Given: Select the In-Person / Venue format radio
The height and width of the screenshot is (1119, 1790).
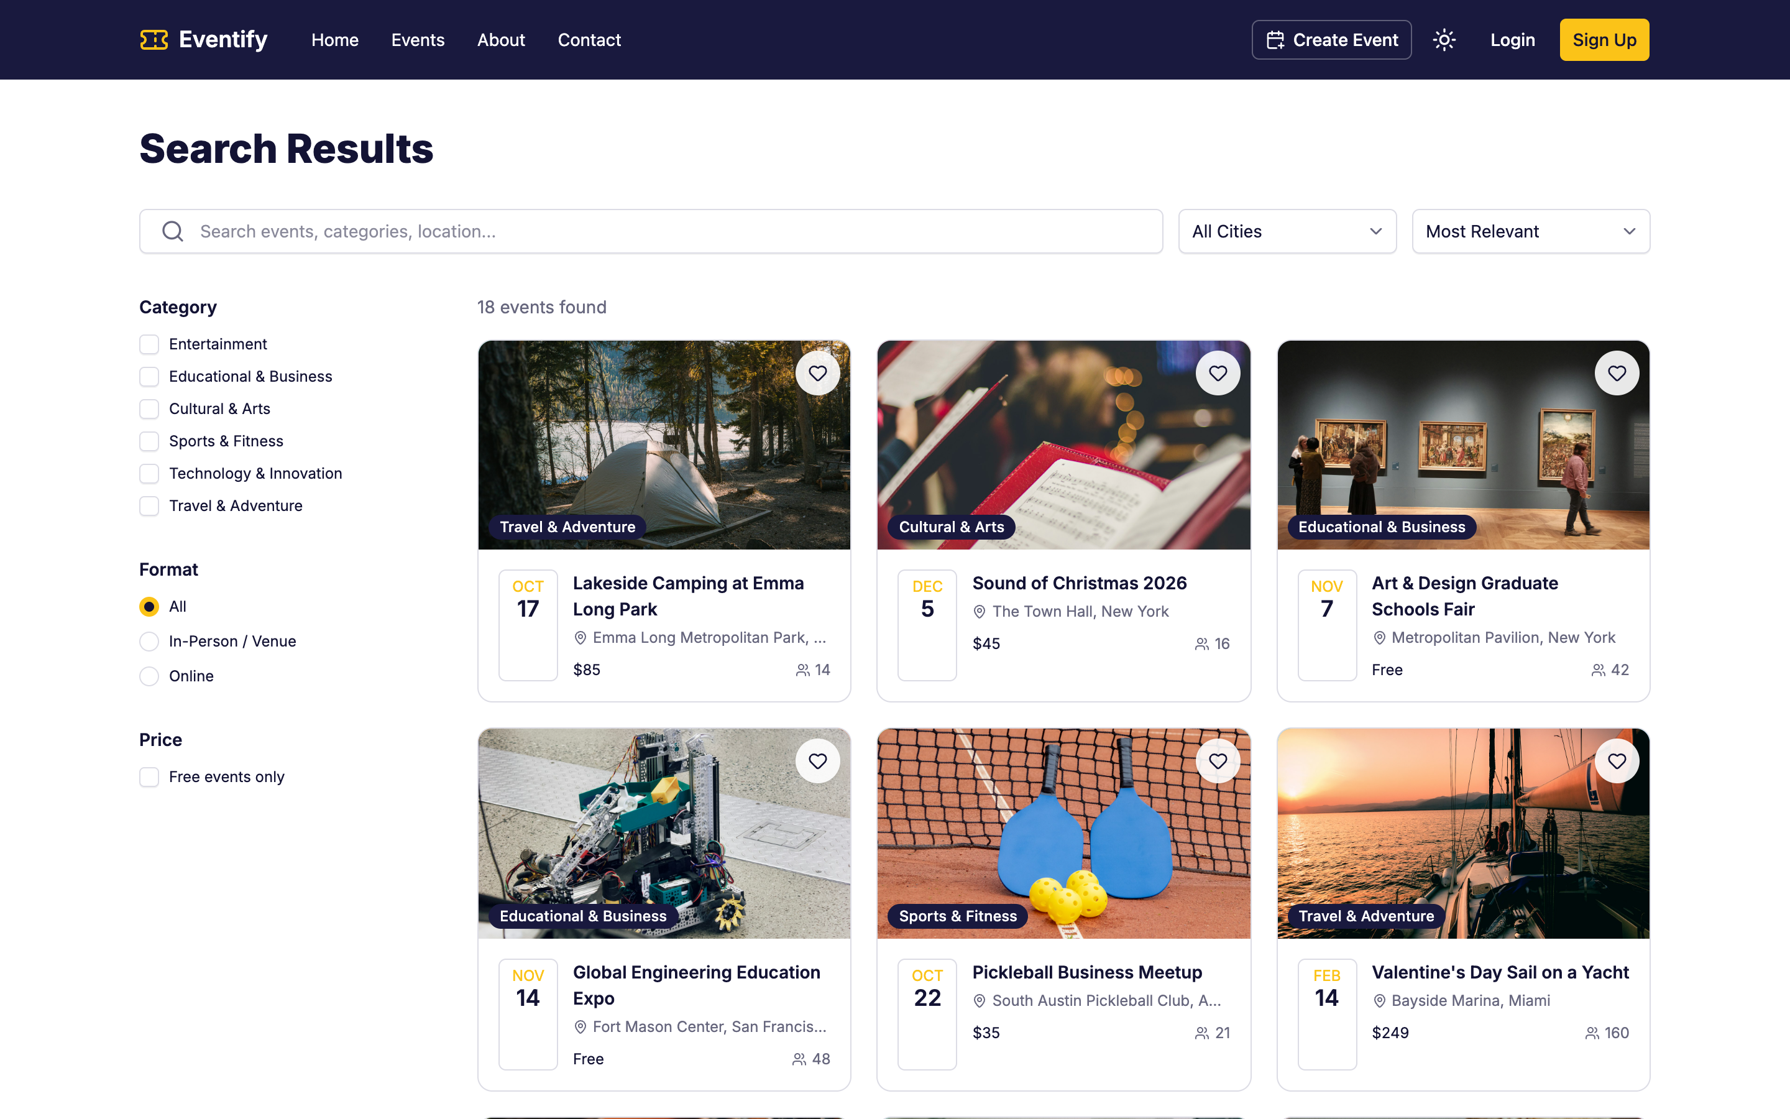Looking at the screenshot, I should point(149,641).
